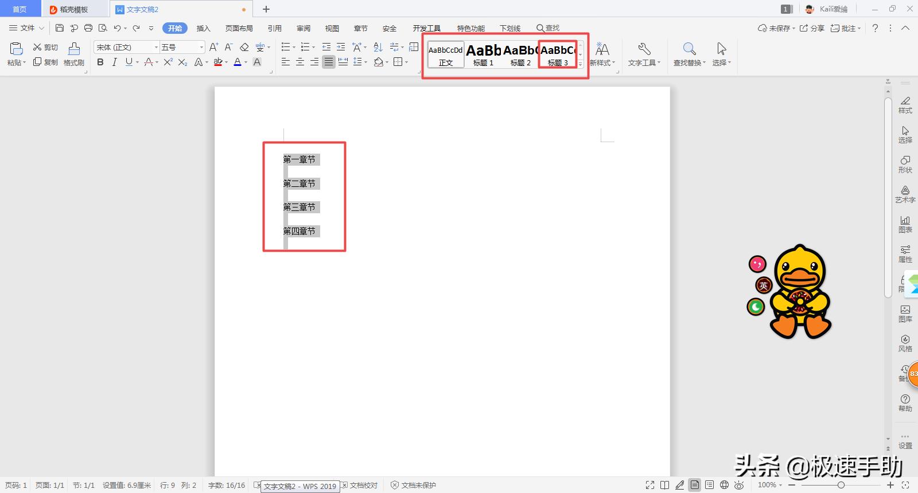Expand line spacing dropdown

[x=365, y=62]
